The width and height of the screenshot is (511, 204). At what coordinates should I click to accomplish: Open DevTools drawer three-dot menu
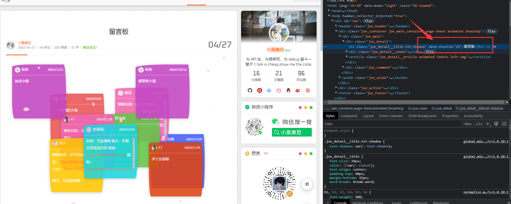tap(328, 202)
